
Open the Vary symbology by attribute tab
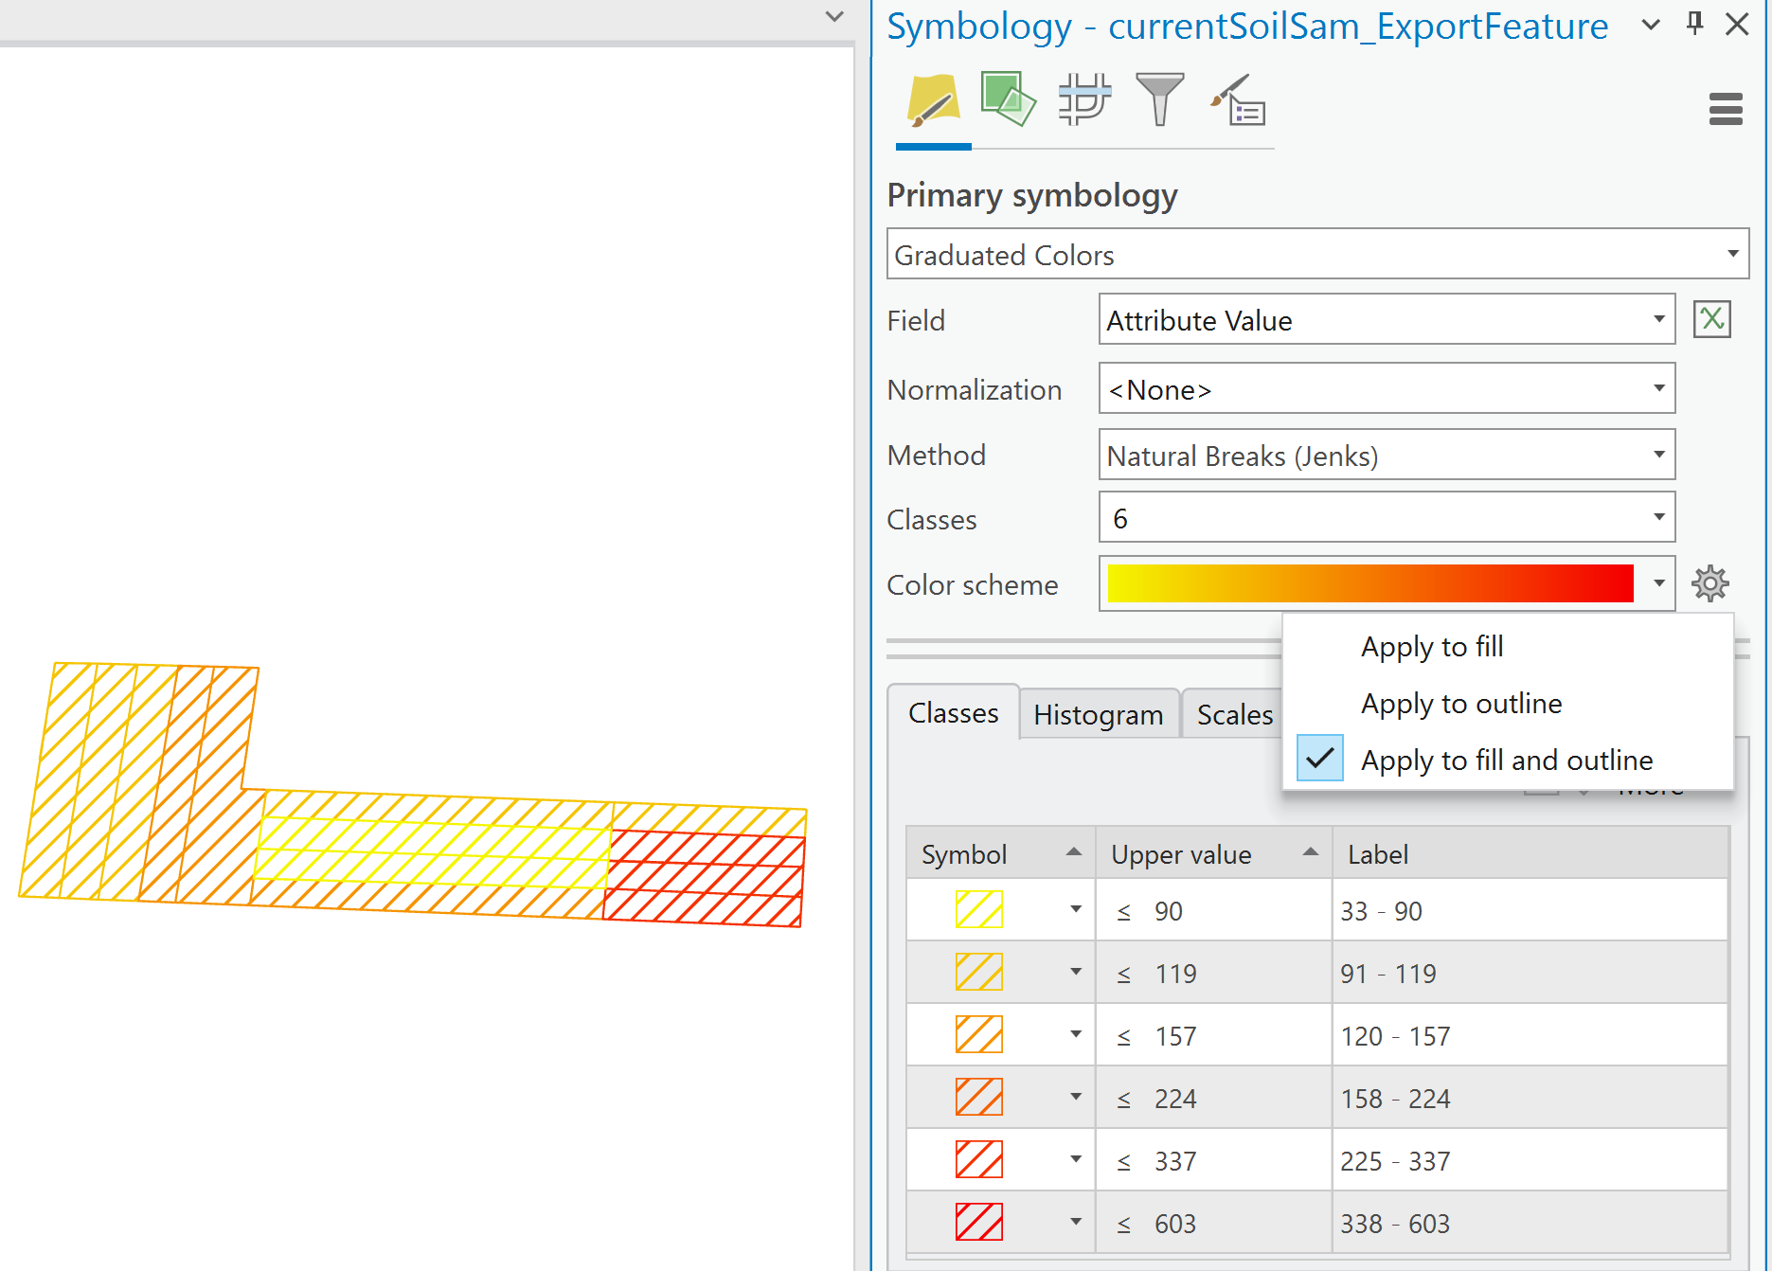pos(1008,99)
